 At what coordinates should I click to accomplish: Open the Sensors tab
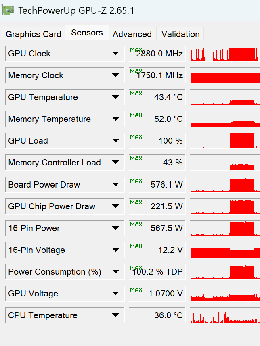[87, 33]
